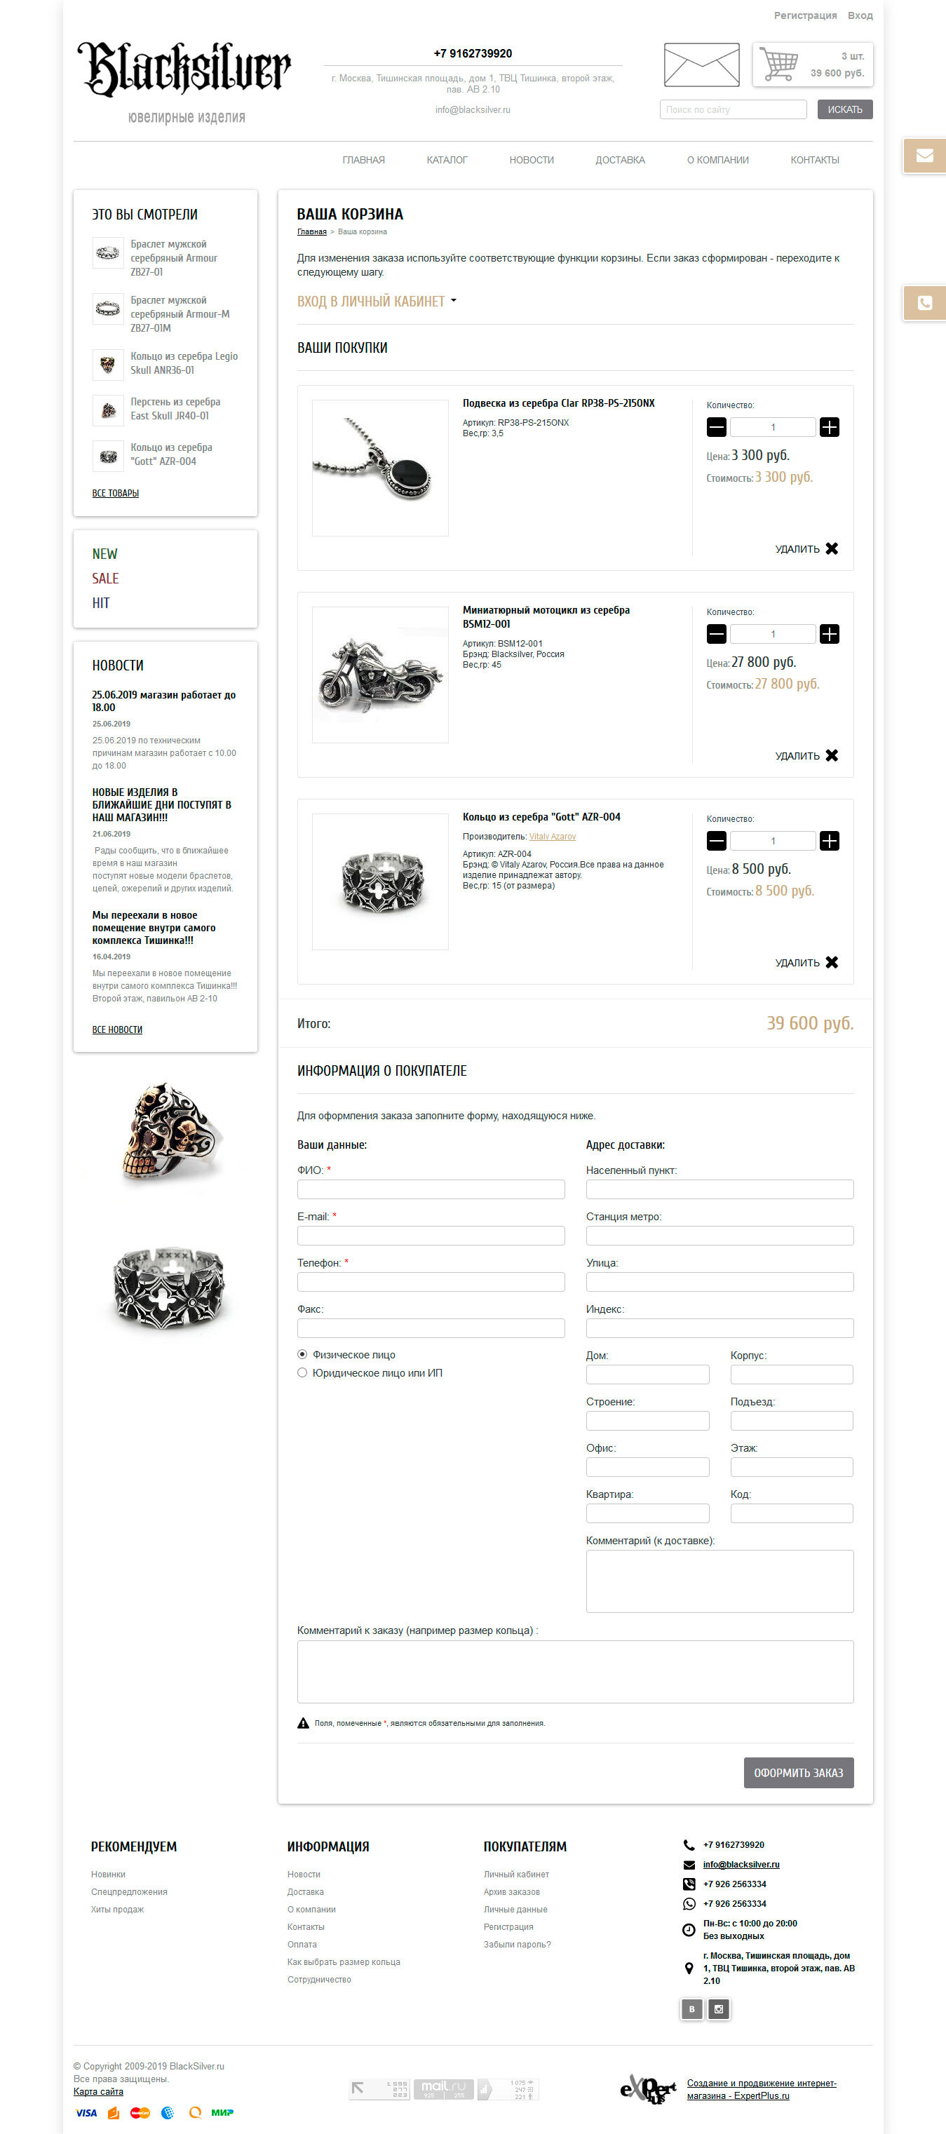Select the Физическое лицо radio button
946x2134 pixels.
(302, 1354)
